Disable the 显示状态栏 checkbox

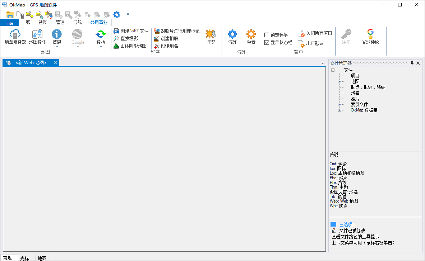click(x=267, y=42)
